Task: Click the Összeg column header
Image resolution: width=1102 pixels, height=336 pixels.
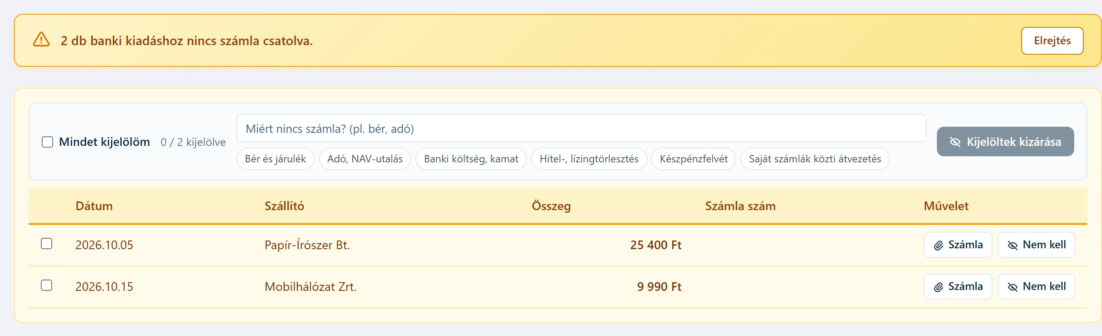Action: pos(551,206)
